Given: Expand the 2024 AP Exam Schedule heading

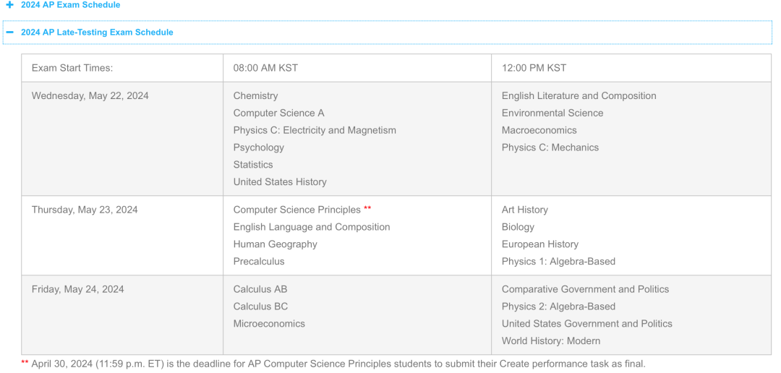Looking at the screenshot, I should tap(70, 5).
